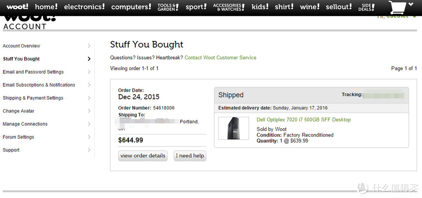Open the Side Deals section
Image resolution: width=422 pixels, height=198 pixels.
click(x=366, y=7)
